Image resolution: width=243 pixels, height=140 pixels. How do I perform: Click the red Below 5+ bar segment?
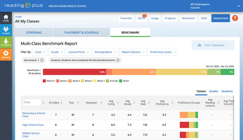74,72
